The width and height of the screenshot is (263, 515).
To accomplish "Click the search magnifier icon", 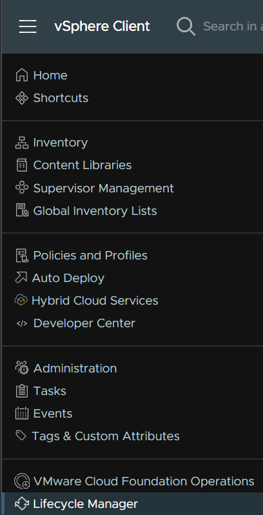I will tap(186, 26).
